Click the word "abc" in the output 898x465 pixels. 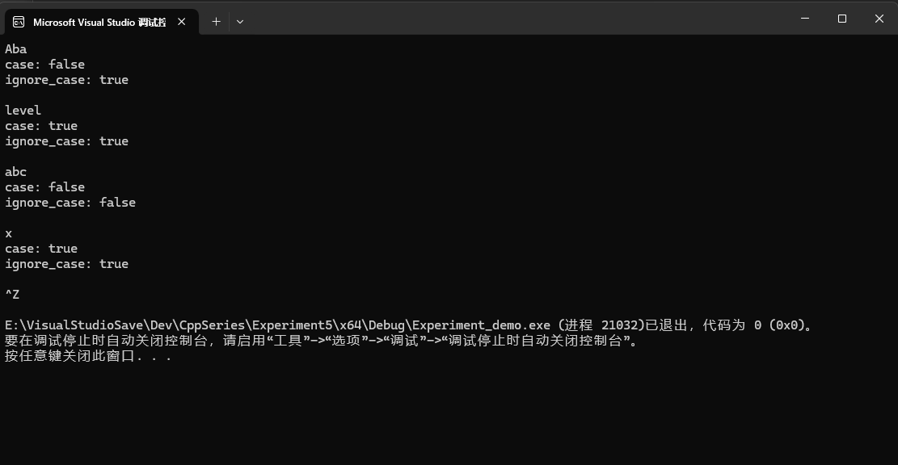[15, 171]
